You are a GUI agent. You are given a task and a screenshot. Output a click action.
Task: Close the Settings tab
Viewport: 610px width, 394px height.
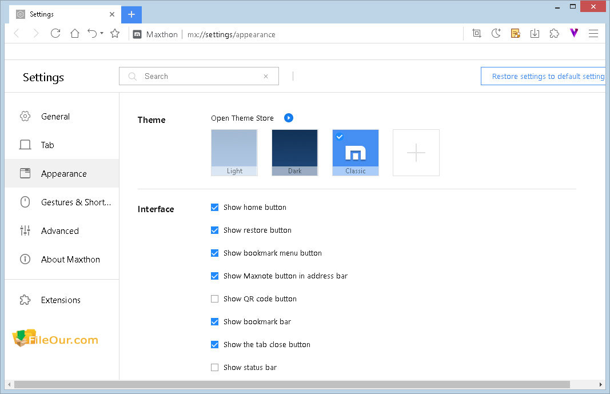point(112,14)
